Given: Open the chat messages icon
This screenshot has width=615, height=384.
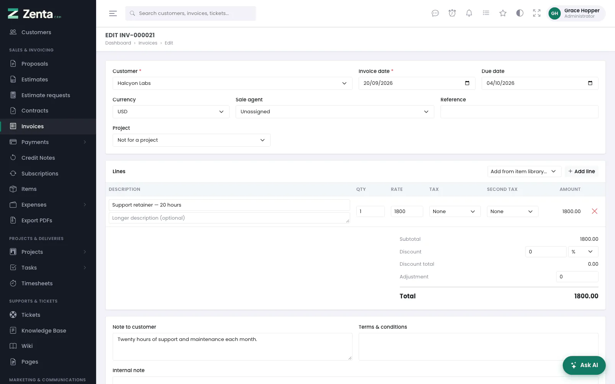Looking at the screenshot, I should (435, 13).
